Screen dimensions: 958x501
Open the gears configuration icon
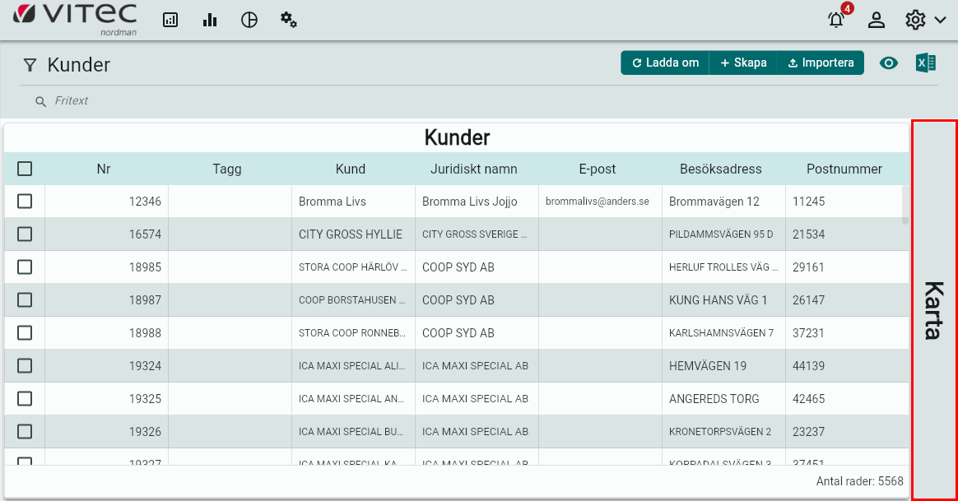click(x=288, y=20)
